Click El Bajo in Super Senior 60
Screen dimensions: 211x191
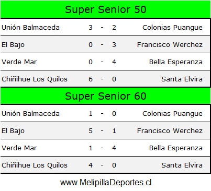coord(13,131)
